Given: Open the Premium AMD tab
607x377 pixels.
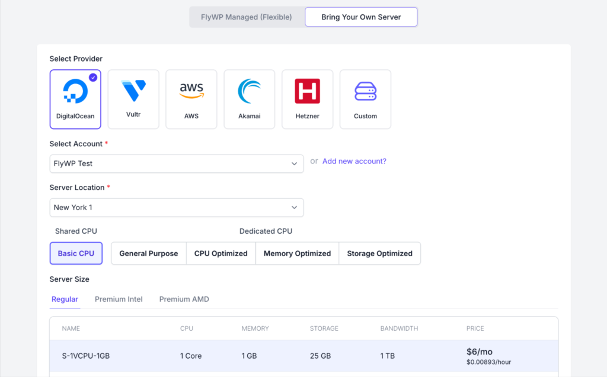Looking at the screenshot, I should tap(184, 299).
